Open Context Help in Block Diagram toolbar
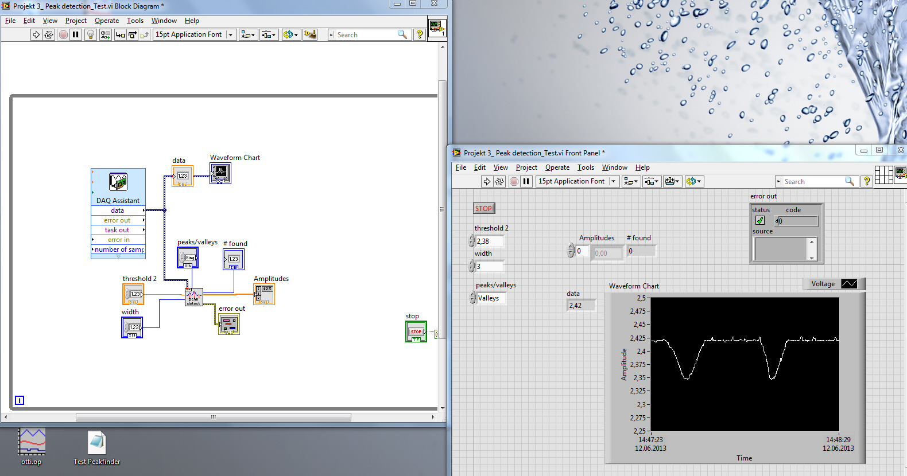The width and height of the screenshot is (907, 476). (x=420, y=35)
